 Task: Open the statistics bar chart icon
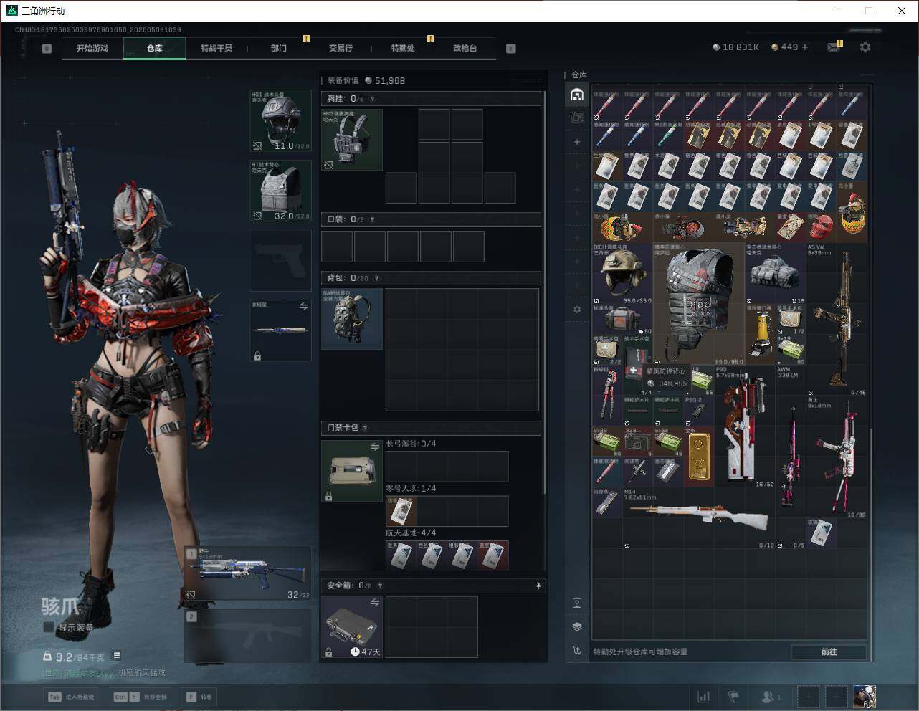pos(704,697)
